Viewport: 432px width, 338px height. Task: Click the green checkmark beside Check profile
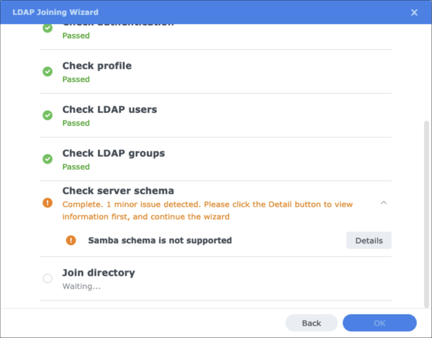click(x=47, y=72)
